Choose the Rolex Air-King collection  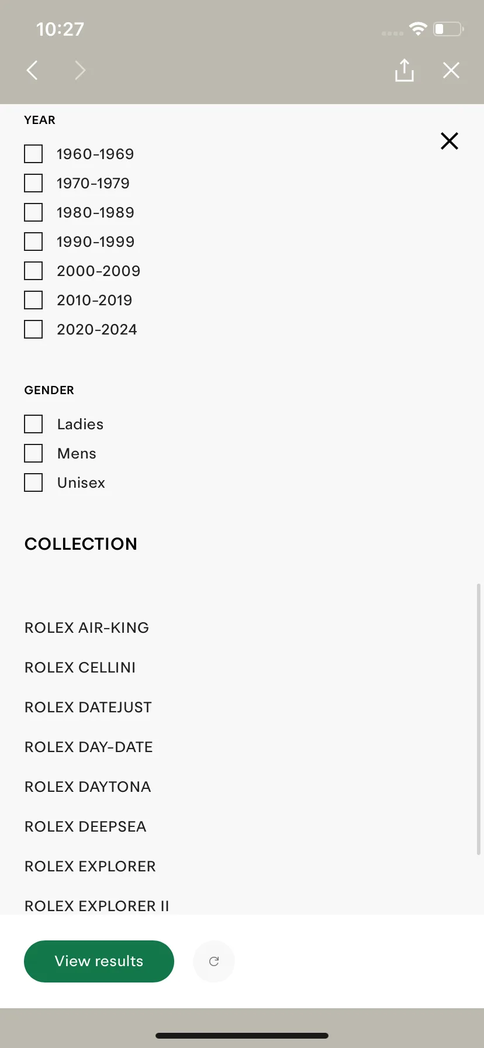pos(87,628)
